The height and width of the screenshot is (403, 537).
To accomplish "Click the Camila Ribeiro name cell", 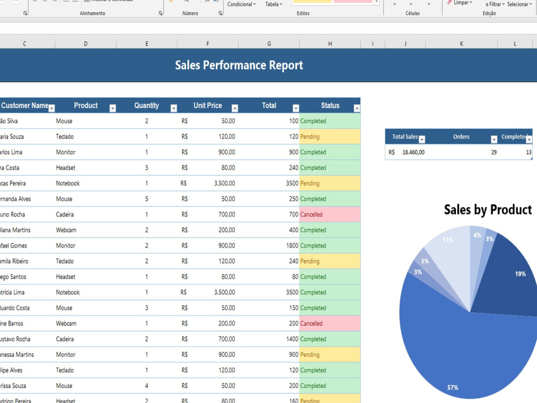I will click(27, 261).
